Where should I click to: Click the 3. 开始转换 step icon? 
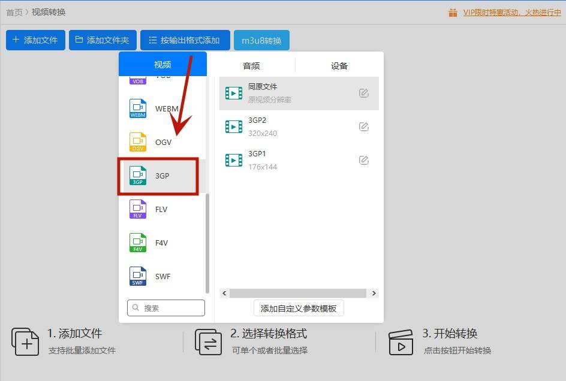401,342
